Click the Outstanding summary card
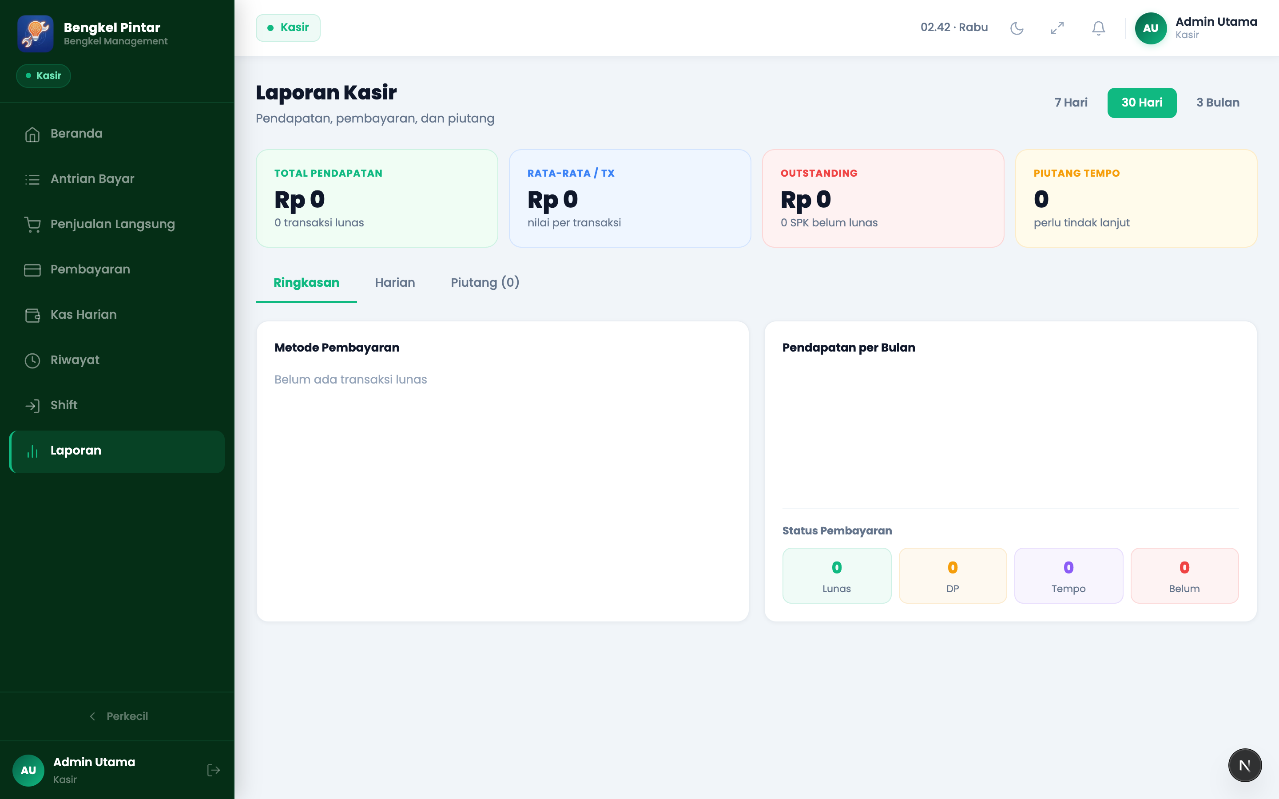The width and height of the screenshot is (1279, 799). (x=882, y=198)
